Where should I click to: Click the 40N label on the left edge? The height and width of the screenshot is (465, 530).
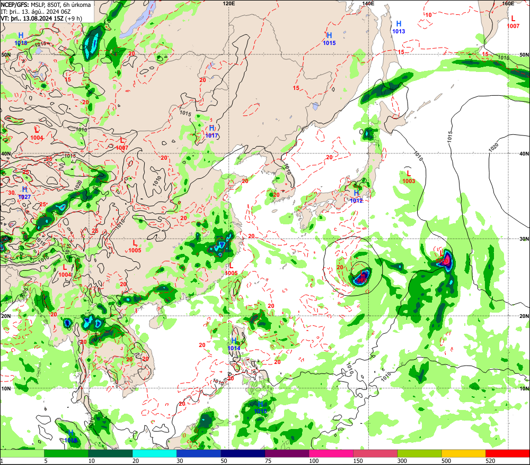(6, 154)
